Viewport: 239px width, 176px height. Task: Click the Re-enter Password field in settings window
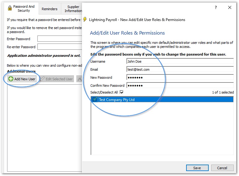click(60, 47)
